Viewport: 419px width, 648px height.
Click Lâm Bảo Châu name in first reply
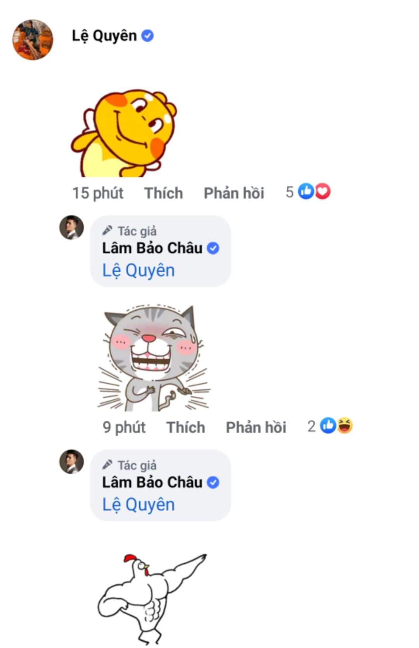pos(152,248)
